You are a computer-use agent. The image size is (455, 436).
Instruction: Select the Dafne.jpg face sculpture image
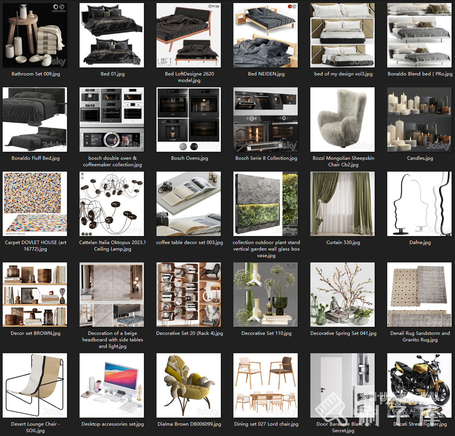(419, 204)
